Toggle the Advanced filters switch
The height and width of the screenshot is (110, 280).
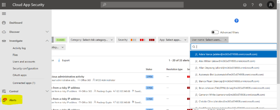click(215, 32)
